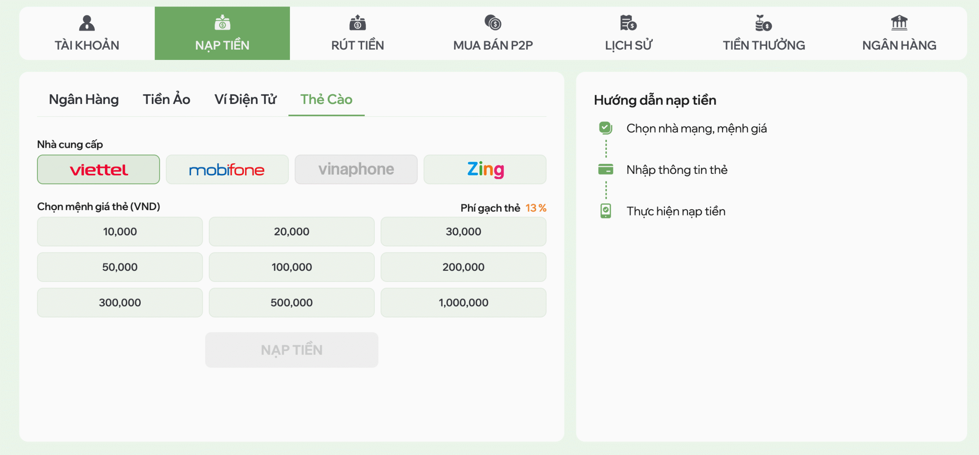Image resolution: width=979 pixels, height=455 pixels.
Task: Pick the 100,000 card denomination
Action: coord(291,267)
